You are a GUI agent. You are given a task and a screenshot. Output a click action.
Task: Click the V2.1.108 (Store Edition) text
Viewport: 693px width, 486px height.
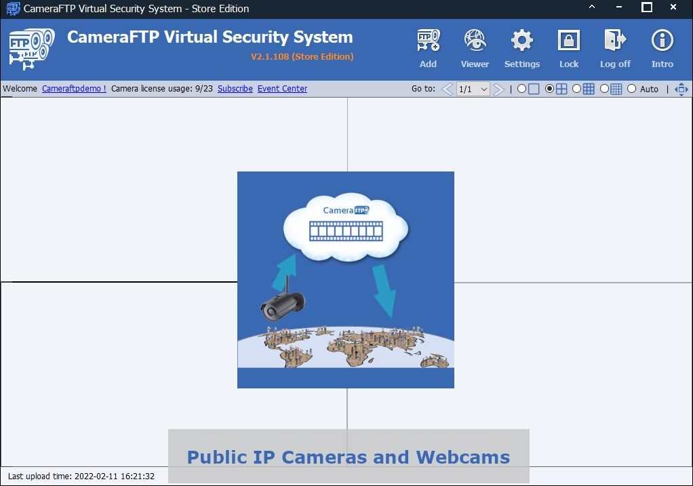pyautogui.click(x=302, y=56)
